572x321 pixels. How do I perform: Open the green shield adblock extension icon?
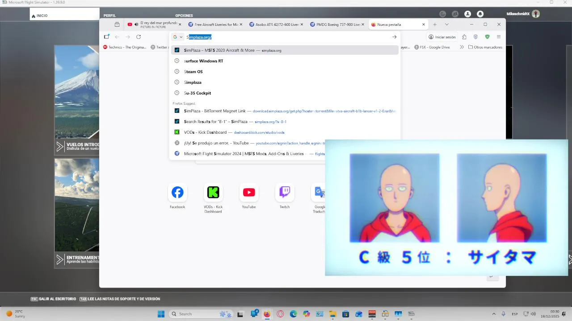click(x=487, y=37)
